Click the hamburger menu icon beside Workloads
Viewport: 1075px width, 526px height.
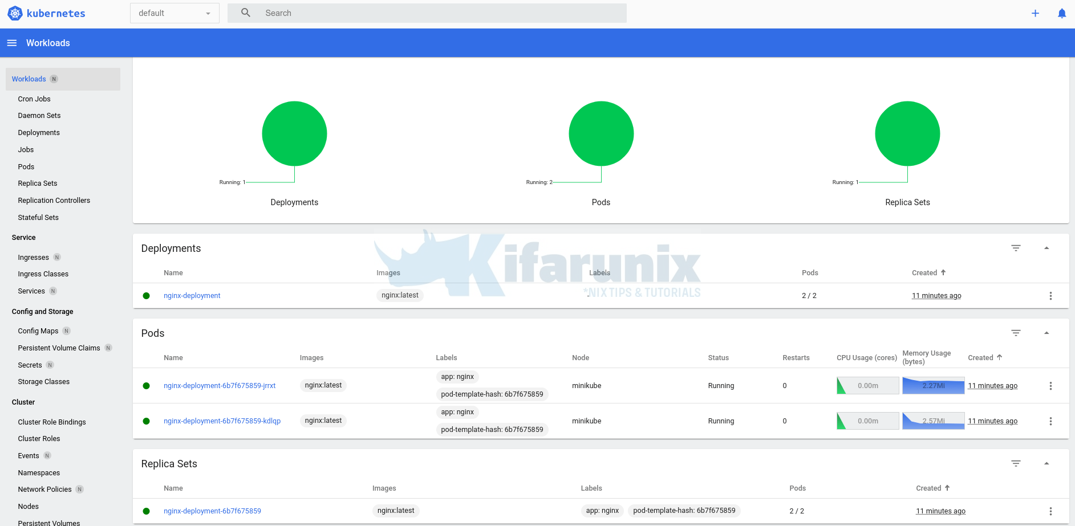11,43
